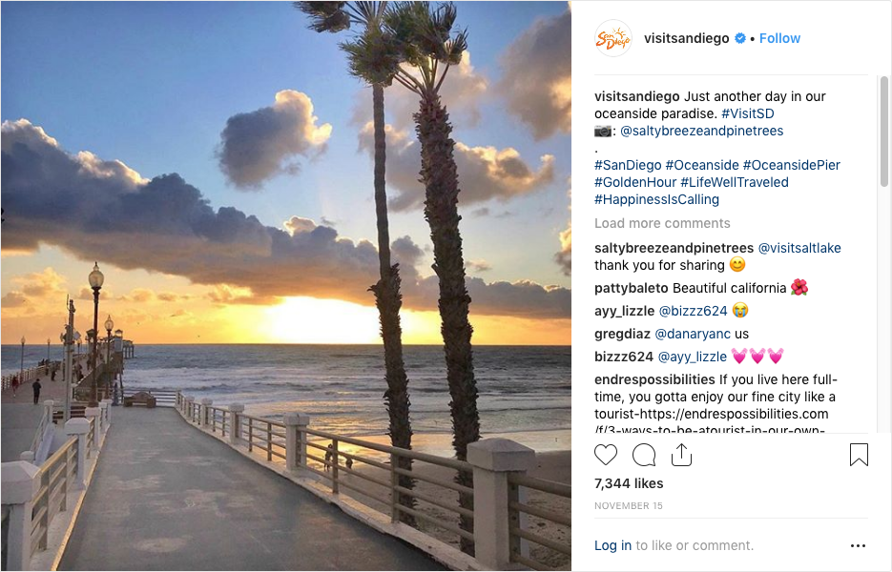
Task: Save the post with the bookmark icon
Action: click(x=859, y=455)
